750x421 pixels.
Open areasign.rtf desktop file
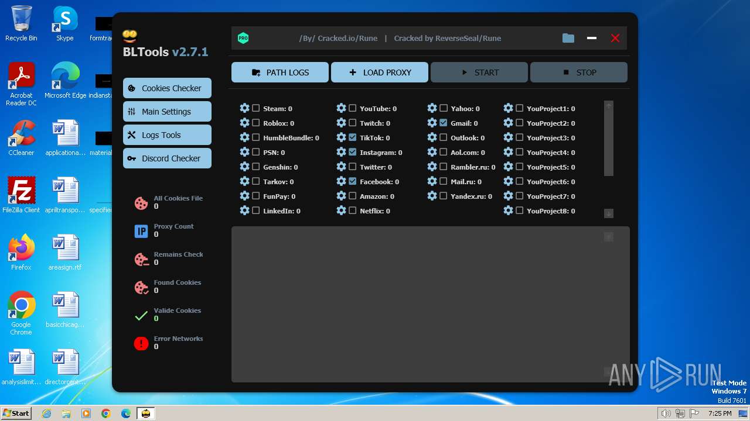(x=64, y=253)
